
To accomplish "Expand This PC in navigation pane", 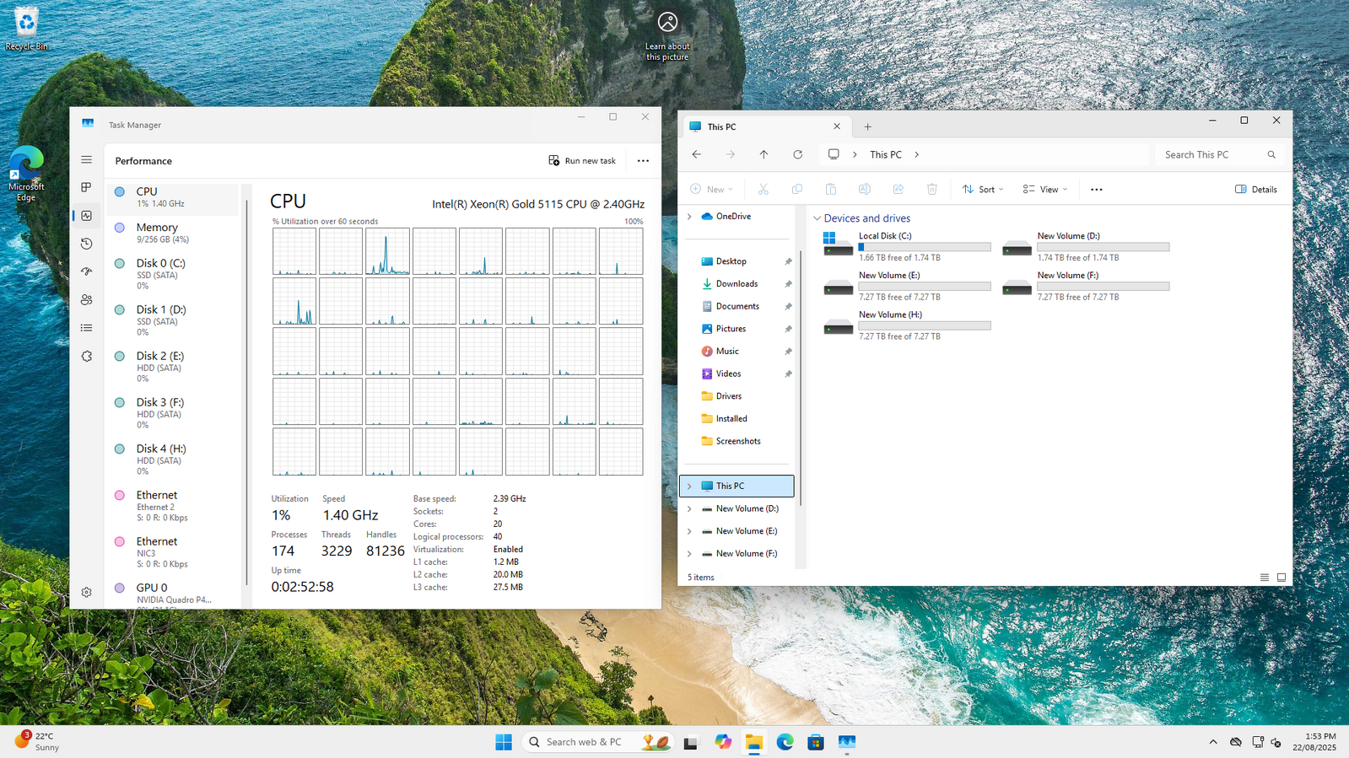I will (x=689, y=487).
